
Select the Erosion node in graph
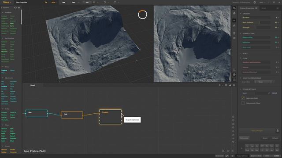(x=111, y=117)
